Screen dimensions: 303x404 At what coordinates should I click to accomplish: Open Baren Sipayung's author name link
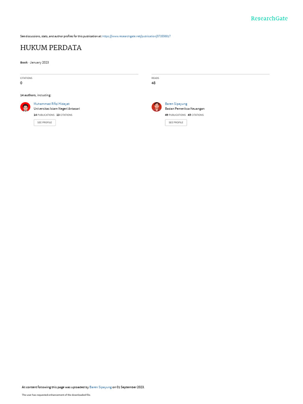coord(176,104)
